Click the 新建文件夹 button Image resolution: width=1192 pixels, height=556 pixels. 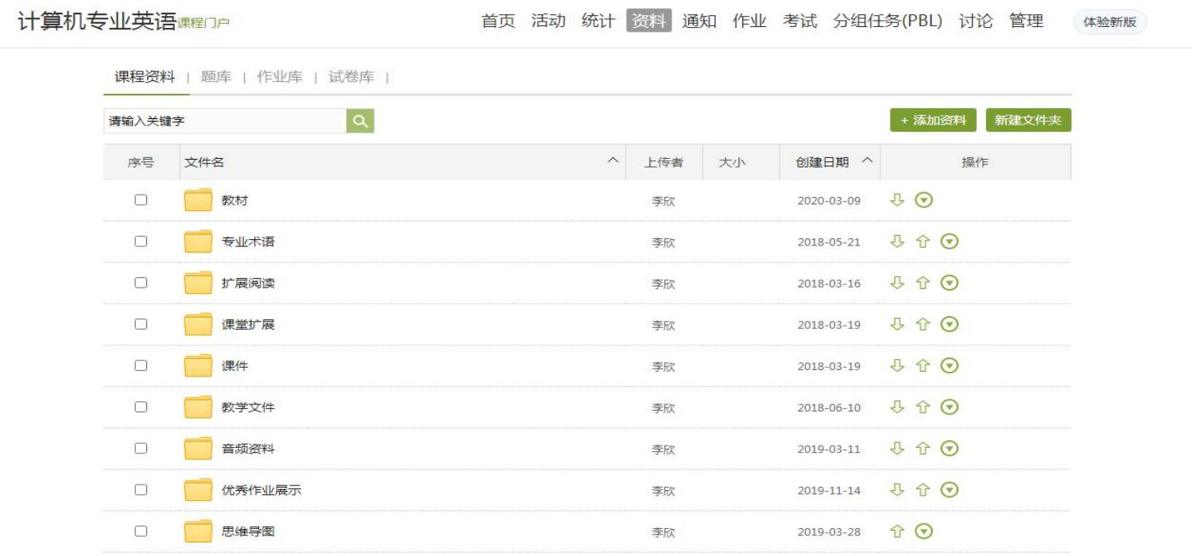[1028, 121]
